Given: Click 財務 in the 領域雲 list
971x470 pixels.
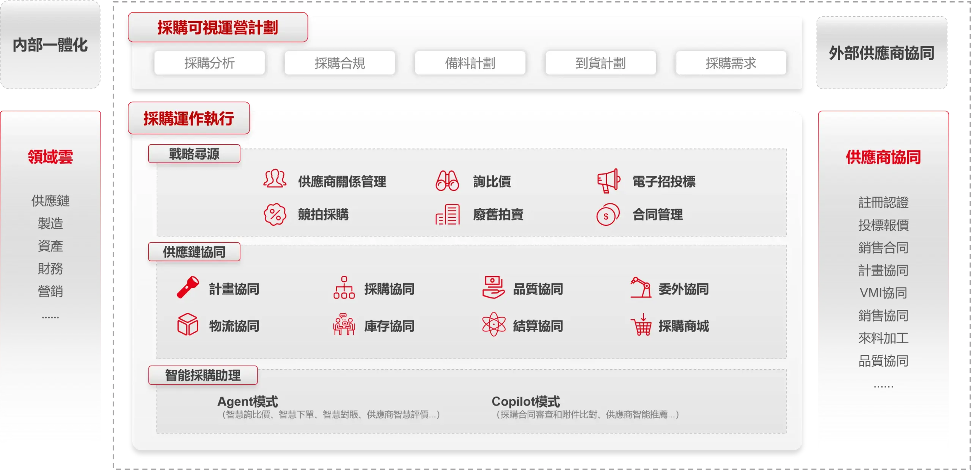Looking at the screenshot, I should pyautogui.click(x=50, y=269).
